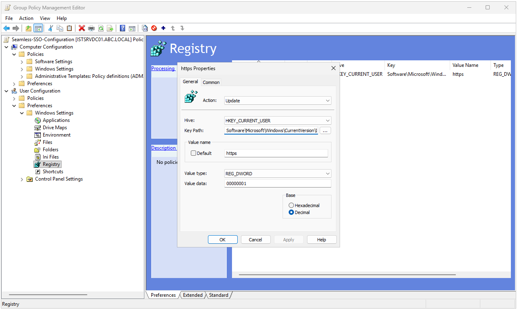
Task: Expand Windows Settings under Computer Configuration Policies
Action: (x=22, y=69)
